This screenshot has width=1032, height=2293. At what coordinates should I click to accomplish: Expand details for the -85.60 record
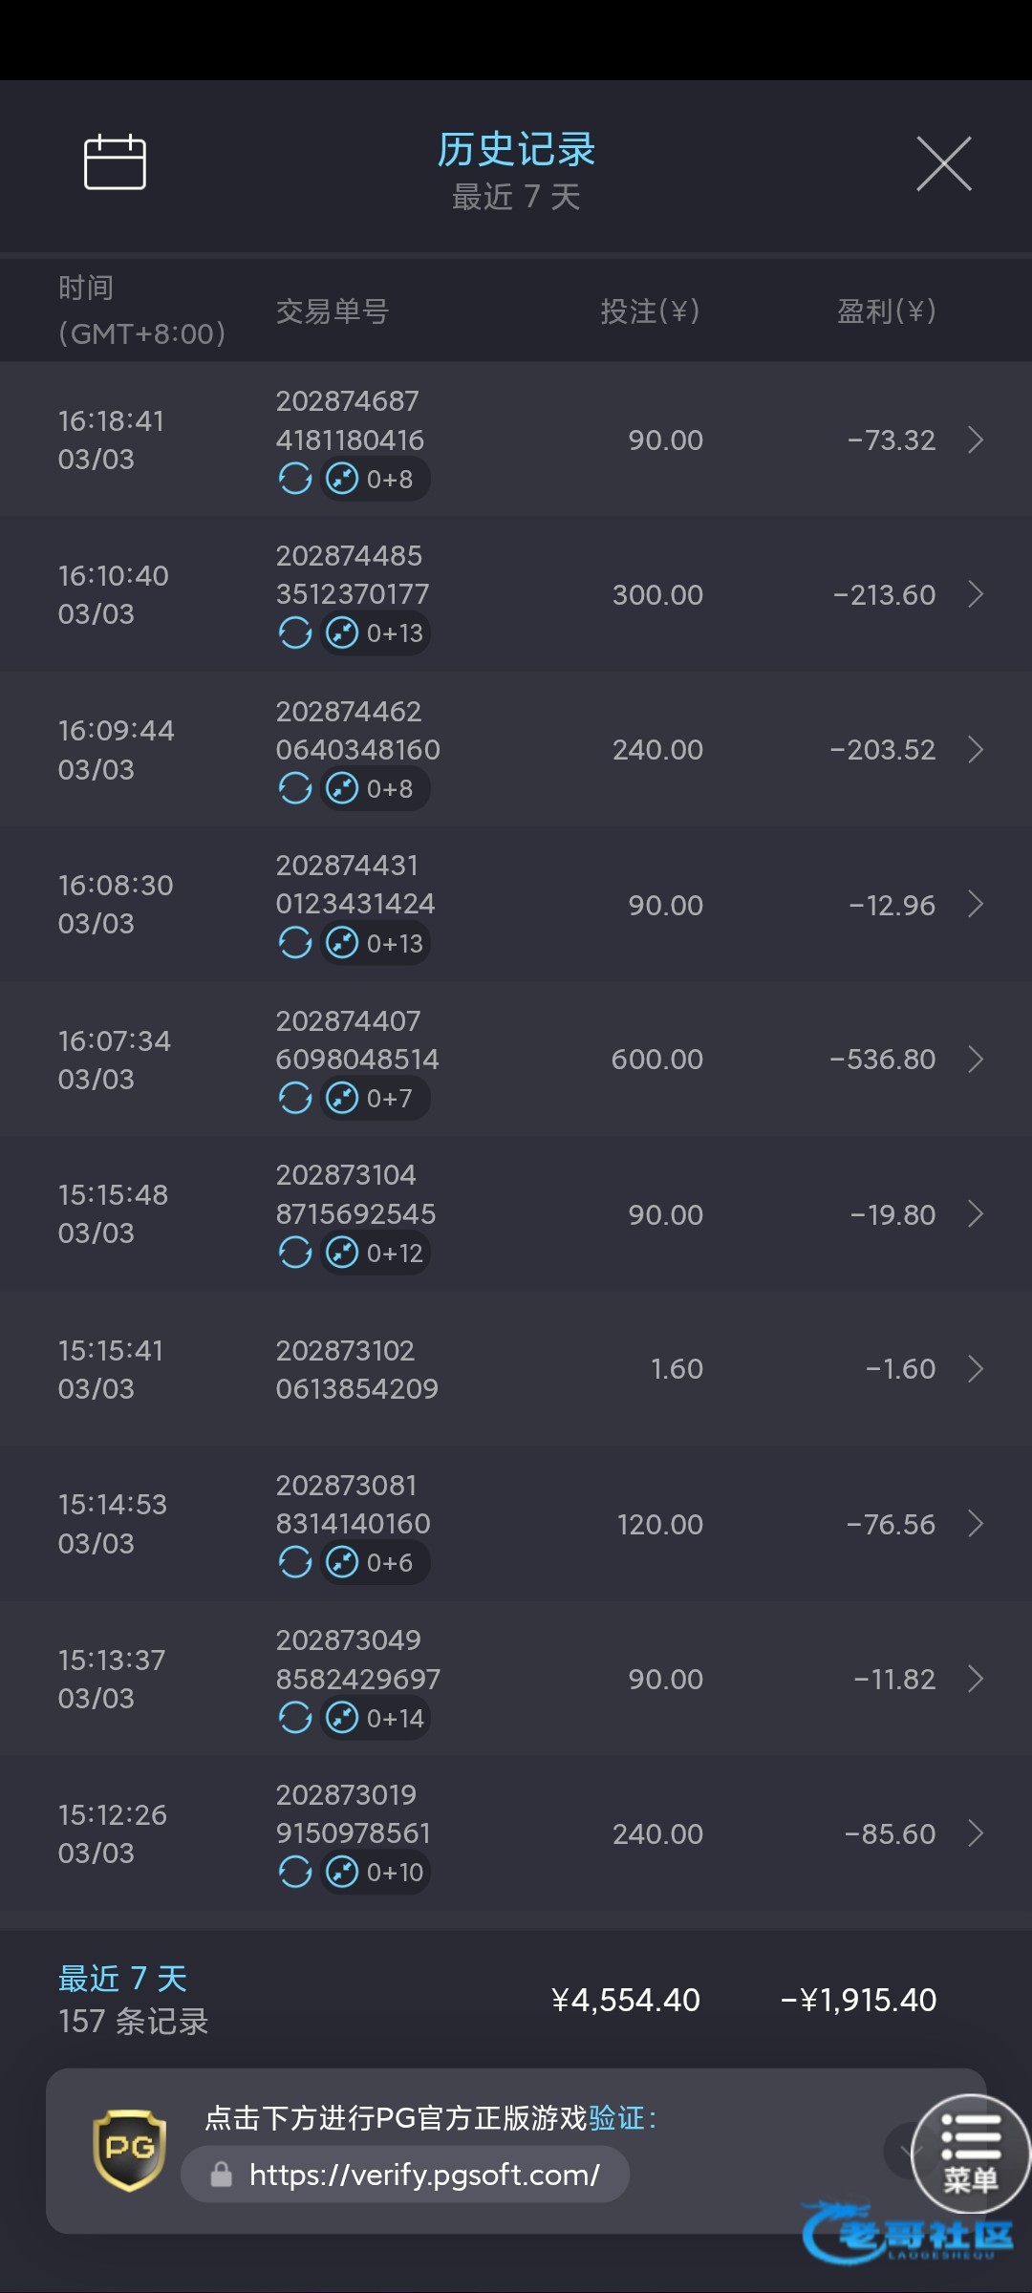click(x=976, y=1833)
